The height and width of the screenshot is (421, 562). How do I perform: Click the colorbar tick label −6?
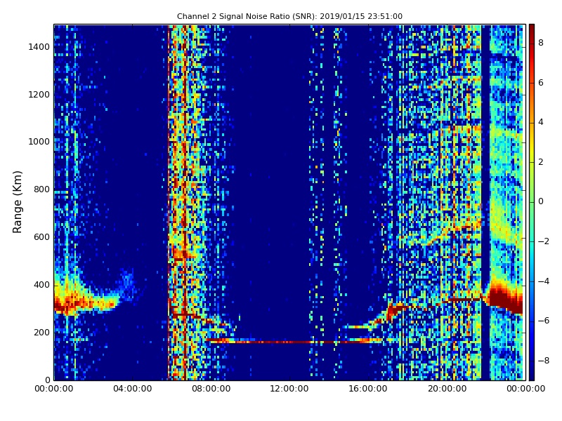click(544, 321)
